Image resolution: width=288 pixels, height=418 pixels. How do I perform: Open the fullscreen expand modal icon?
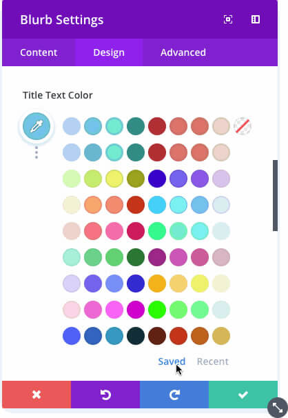click(228, 19)
